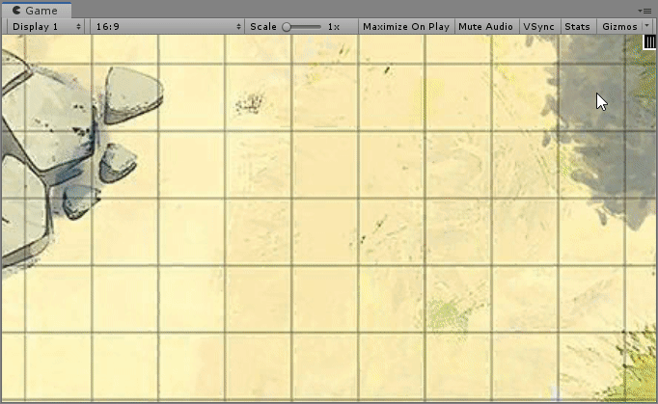The height and width of the screenshot is (404, 658).
Task: Toggle Maximize On Play
Action: pyautogui.click(x=406, y=26)
